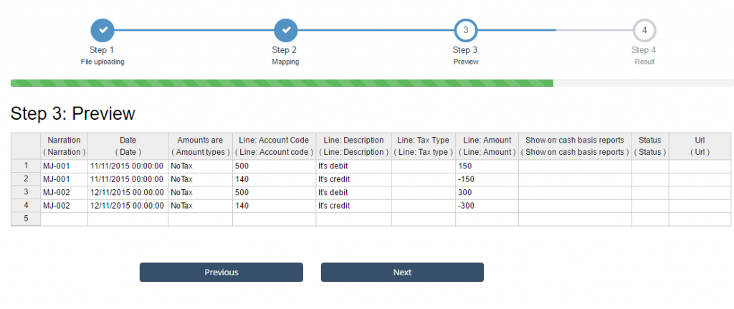Proceed with the Next button
The width and height of the screenshot is (734, 309).
[x=402, y=272]
